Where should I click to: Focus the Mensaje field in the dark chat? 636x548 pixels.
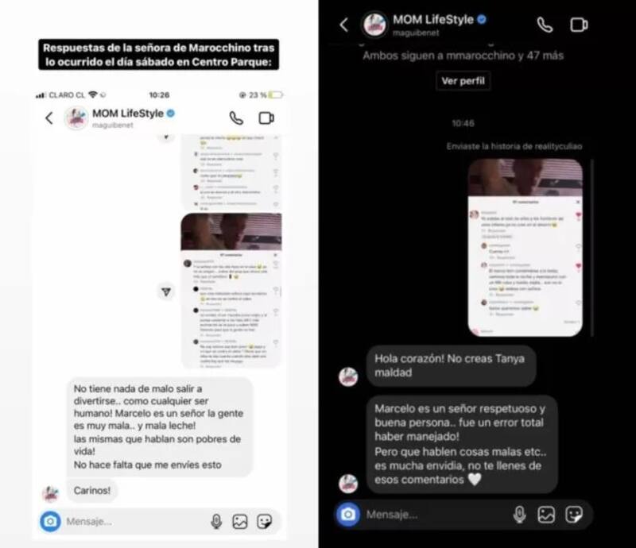436,515
